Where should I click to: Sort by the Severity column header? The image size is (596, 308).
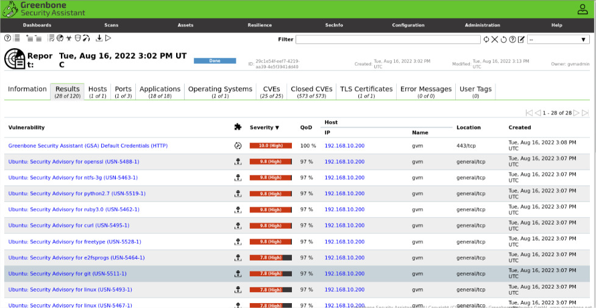click(264, 128)
